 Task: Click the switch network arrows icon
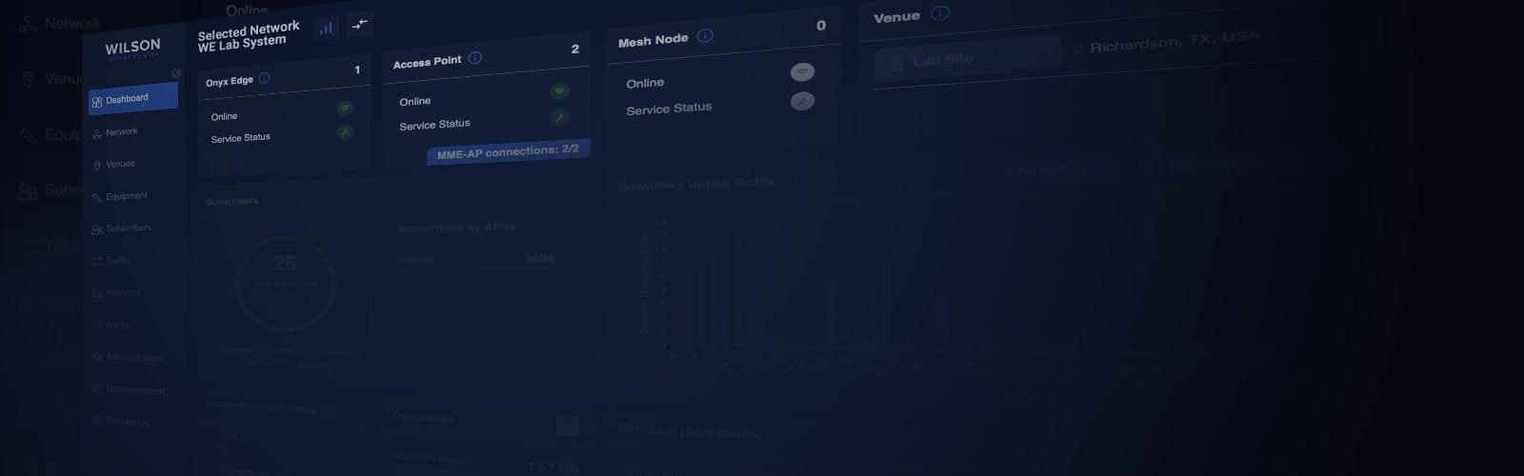click(359, 24)
